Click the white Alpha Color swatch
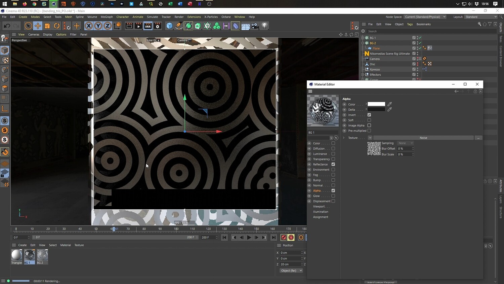Image resolution: width=504 pixels, height=284 pixels. [x=376, y=104]
